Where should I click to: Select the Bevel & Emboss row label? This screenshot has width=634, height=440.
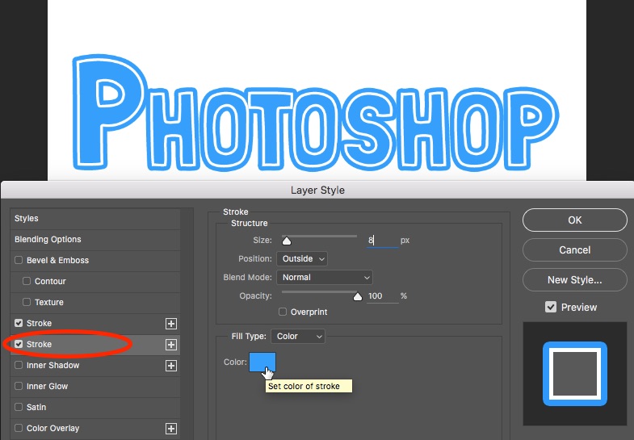pyautogui.click(x=58, y=260)
